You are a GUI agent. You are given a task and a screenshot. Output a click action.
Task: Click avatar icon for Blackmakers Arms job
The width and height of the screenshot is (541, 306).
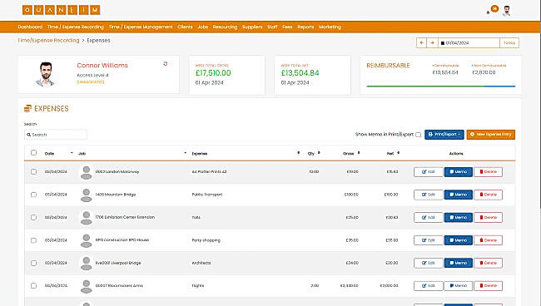pos(86,286)
